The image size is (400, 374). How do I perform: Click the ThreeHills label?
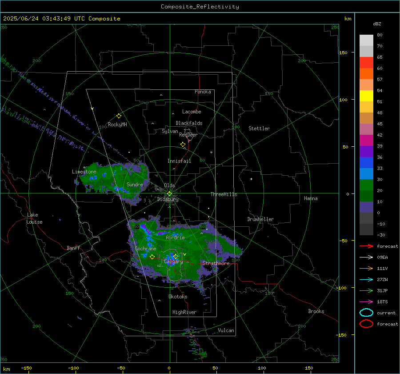tap(224, 194)
